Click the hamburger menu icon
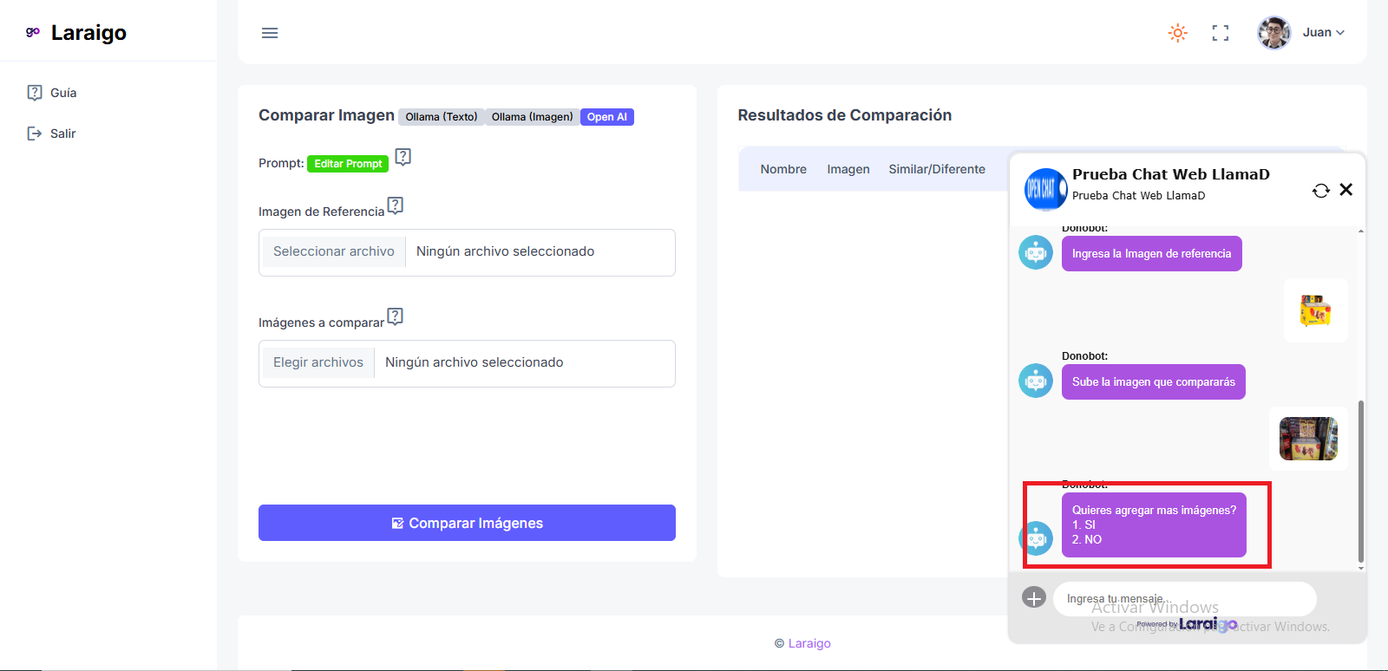 coord(270,33)
